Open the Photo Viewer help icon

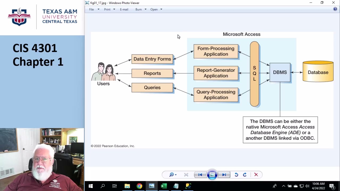coord(335,9)
